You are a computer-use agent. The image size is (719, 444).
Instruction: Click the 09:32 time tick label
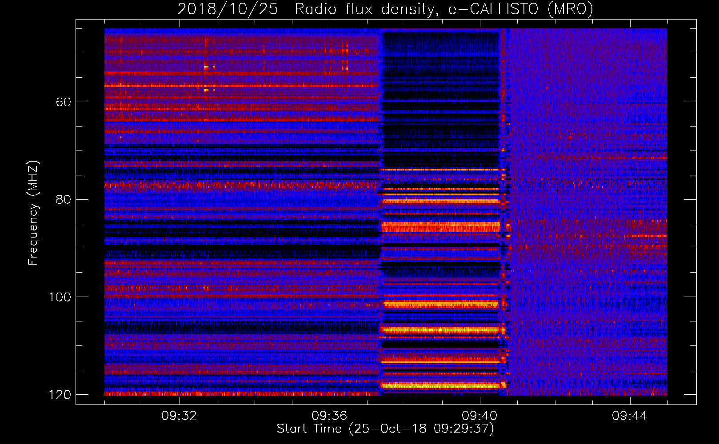[179, 416]
